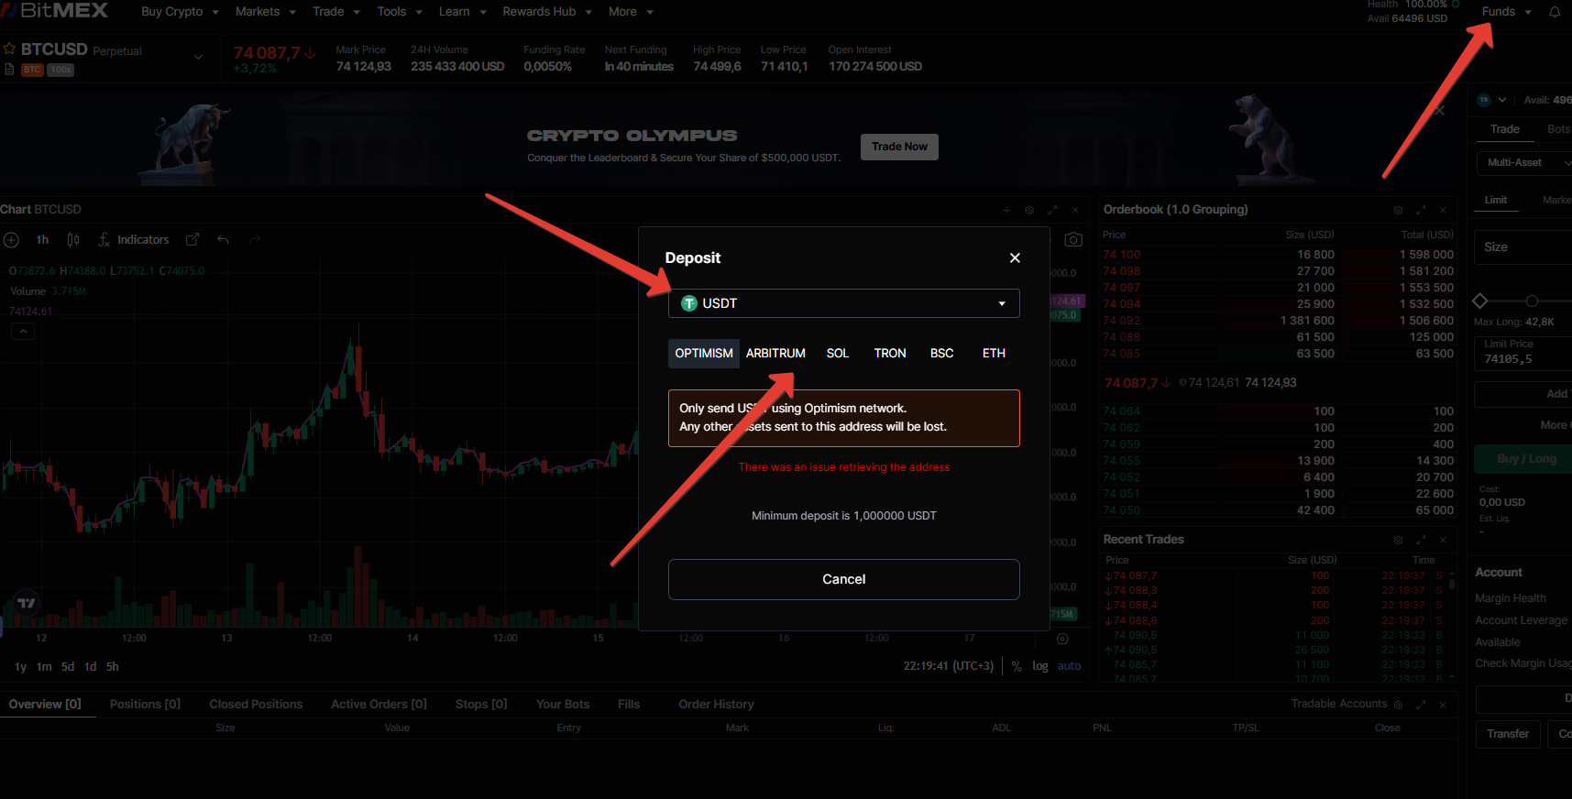Click the chart undo arrow
The height and width of the screenshot is (799, 1572).
coord(223,240)
